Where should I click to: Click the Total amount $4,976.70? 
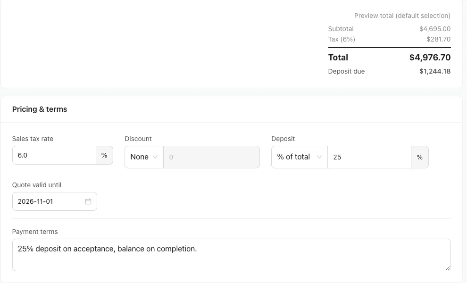pos(430,58)
